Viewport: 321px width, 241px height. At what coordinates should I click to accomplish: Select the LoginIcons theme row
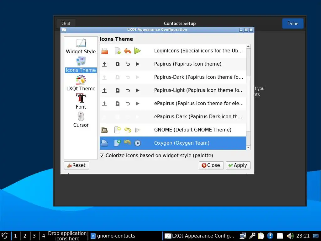[x=173, y=51]
